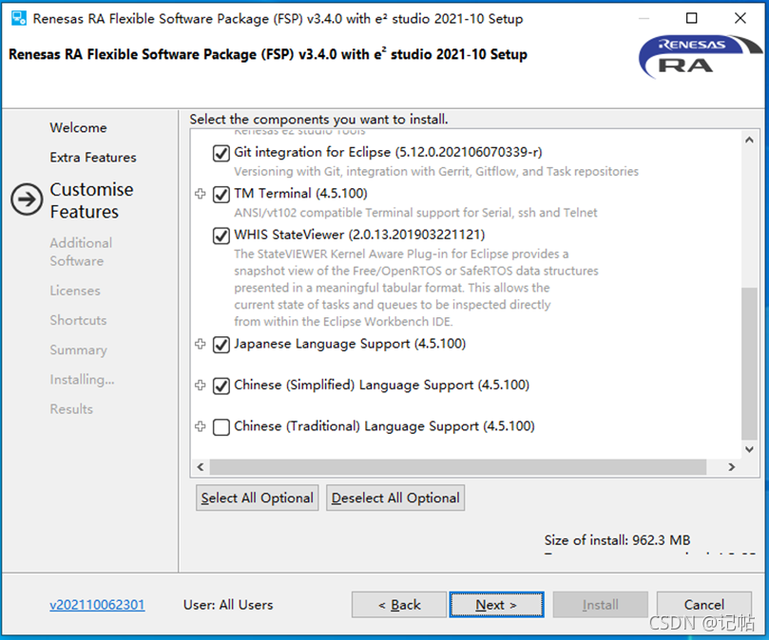Viewport: 769px width, 640px height.
Task: Enable Chinese (Traditional) Language Support
Action: pos(221,426)
